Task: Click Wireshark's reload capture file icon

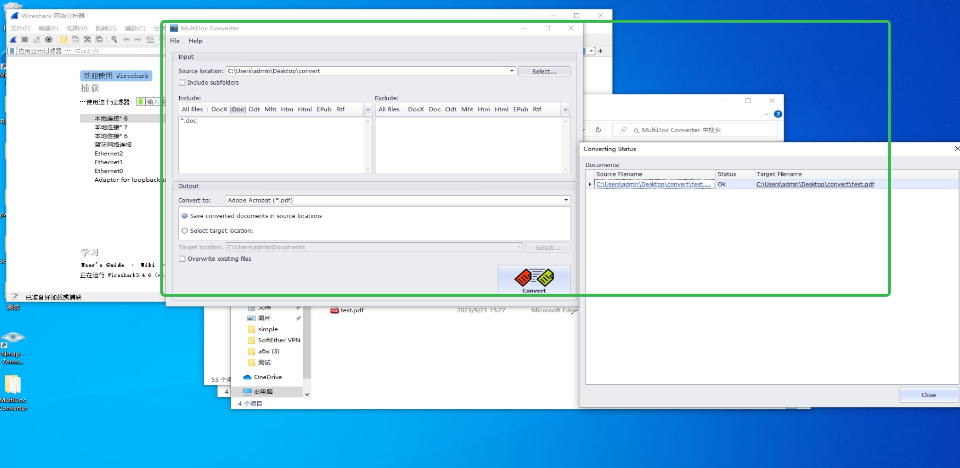Action: click(99, 40)
